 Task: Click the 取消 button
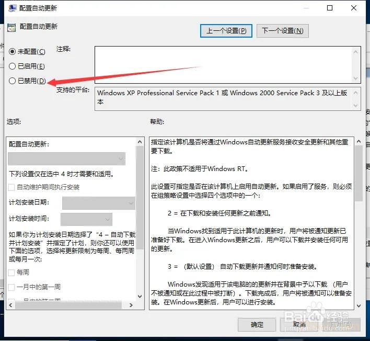(299, 325)
